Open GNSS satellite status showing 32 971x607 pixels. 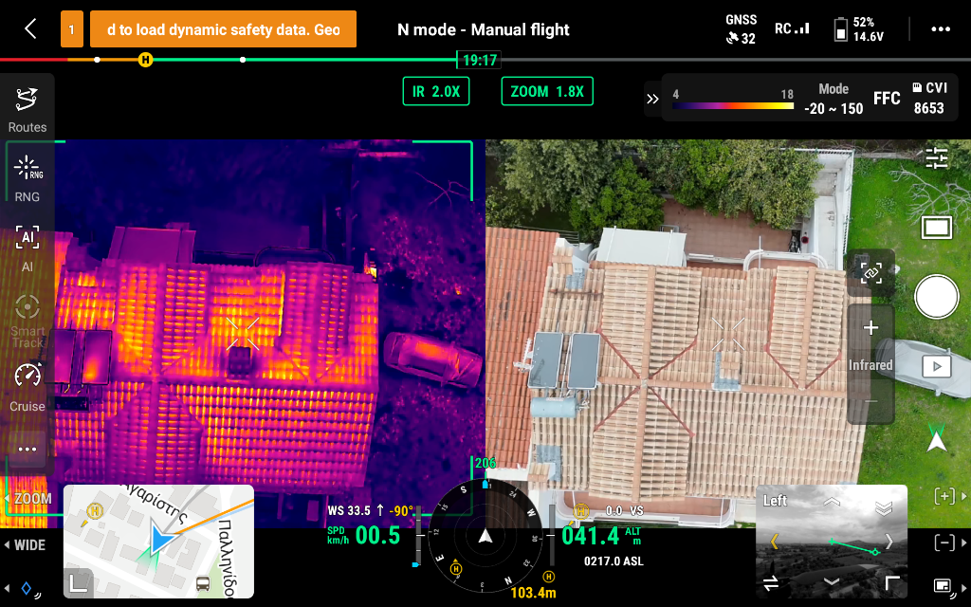coord(742,29)
